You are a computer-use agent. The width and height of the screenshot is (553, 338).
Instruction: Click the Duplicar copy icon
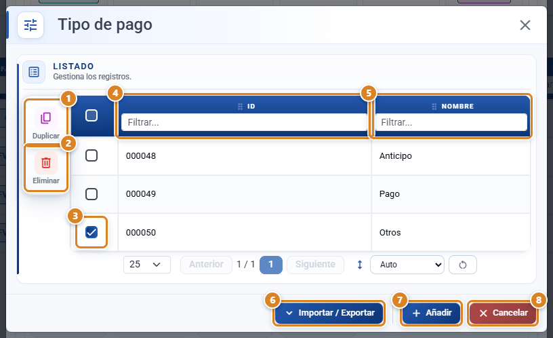click(x=46, y=118)
